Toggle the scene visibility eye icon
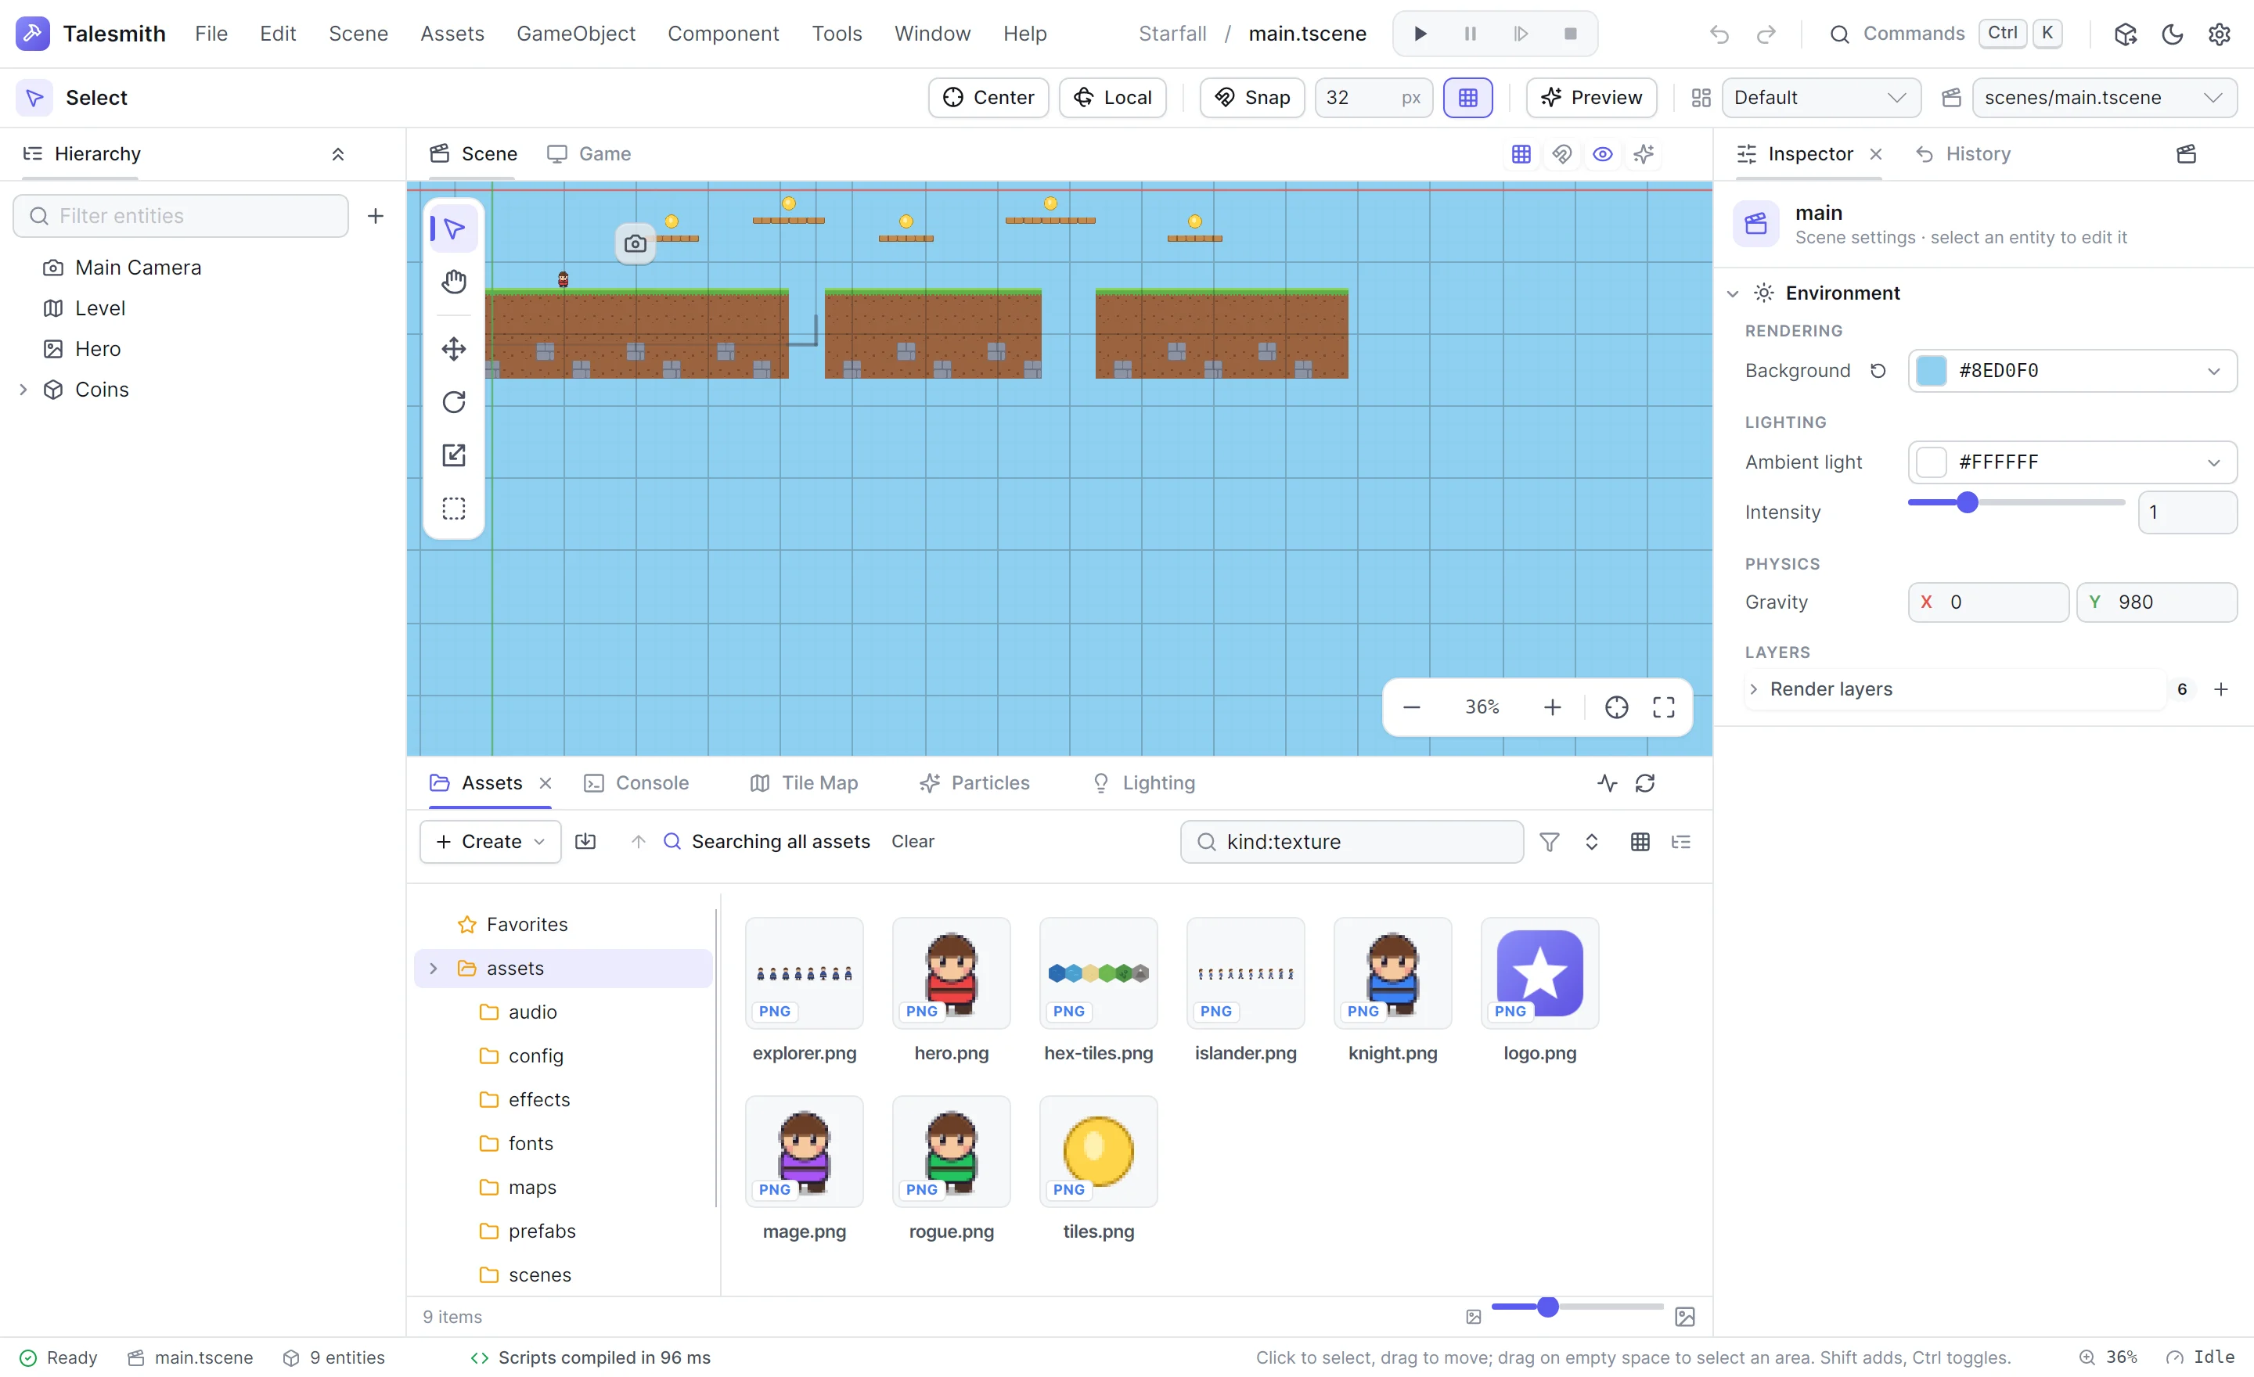 pyautogui.click(x=1603, y=153)
